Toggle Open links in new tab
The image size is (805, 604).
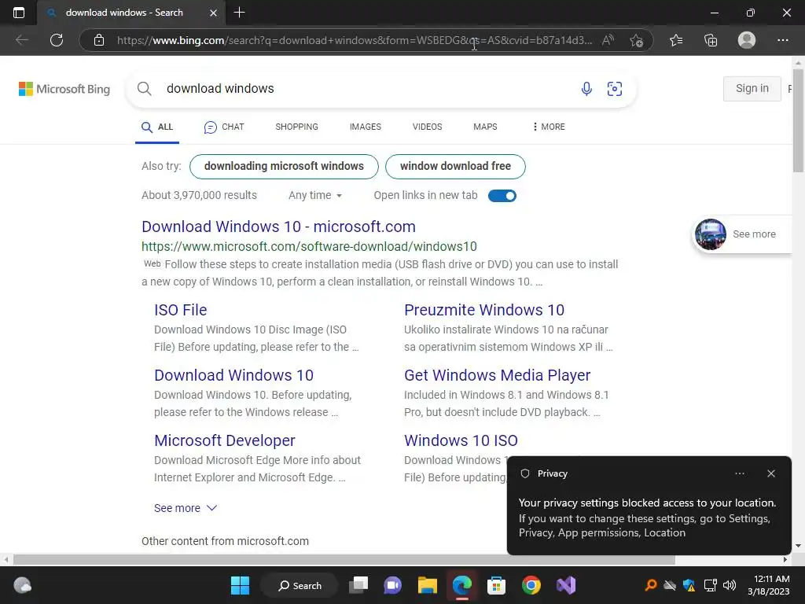pyautogui.click(x=502, y=196)
